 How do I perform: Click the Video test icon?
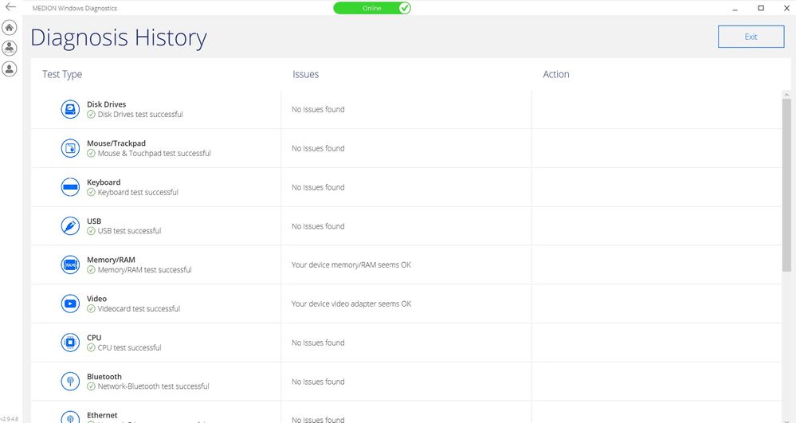click(x=71, y=304)
